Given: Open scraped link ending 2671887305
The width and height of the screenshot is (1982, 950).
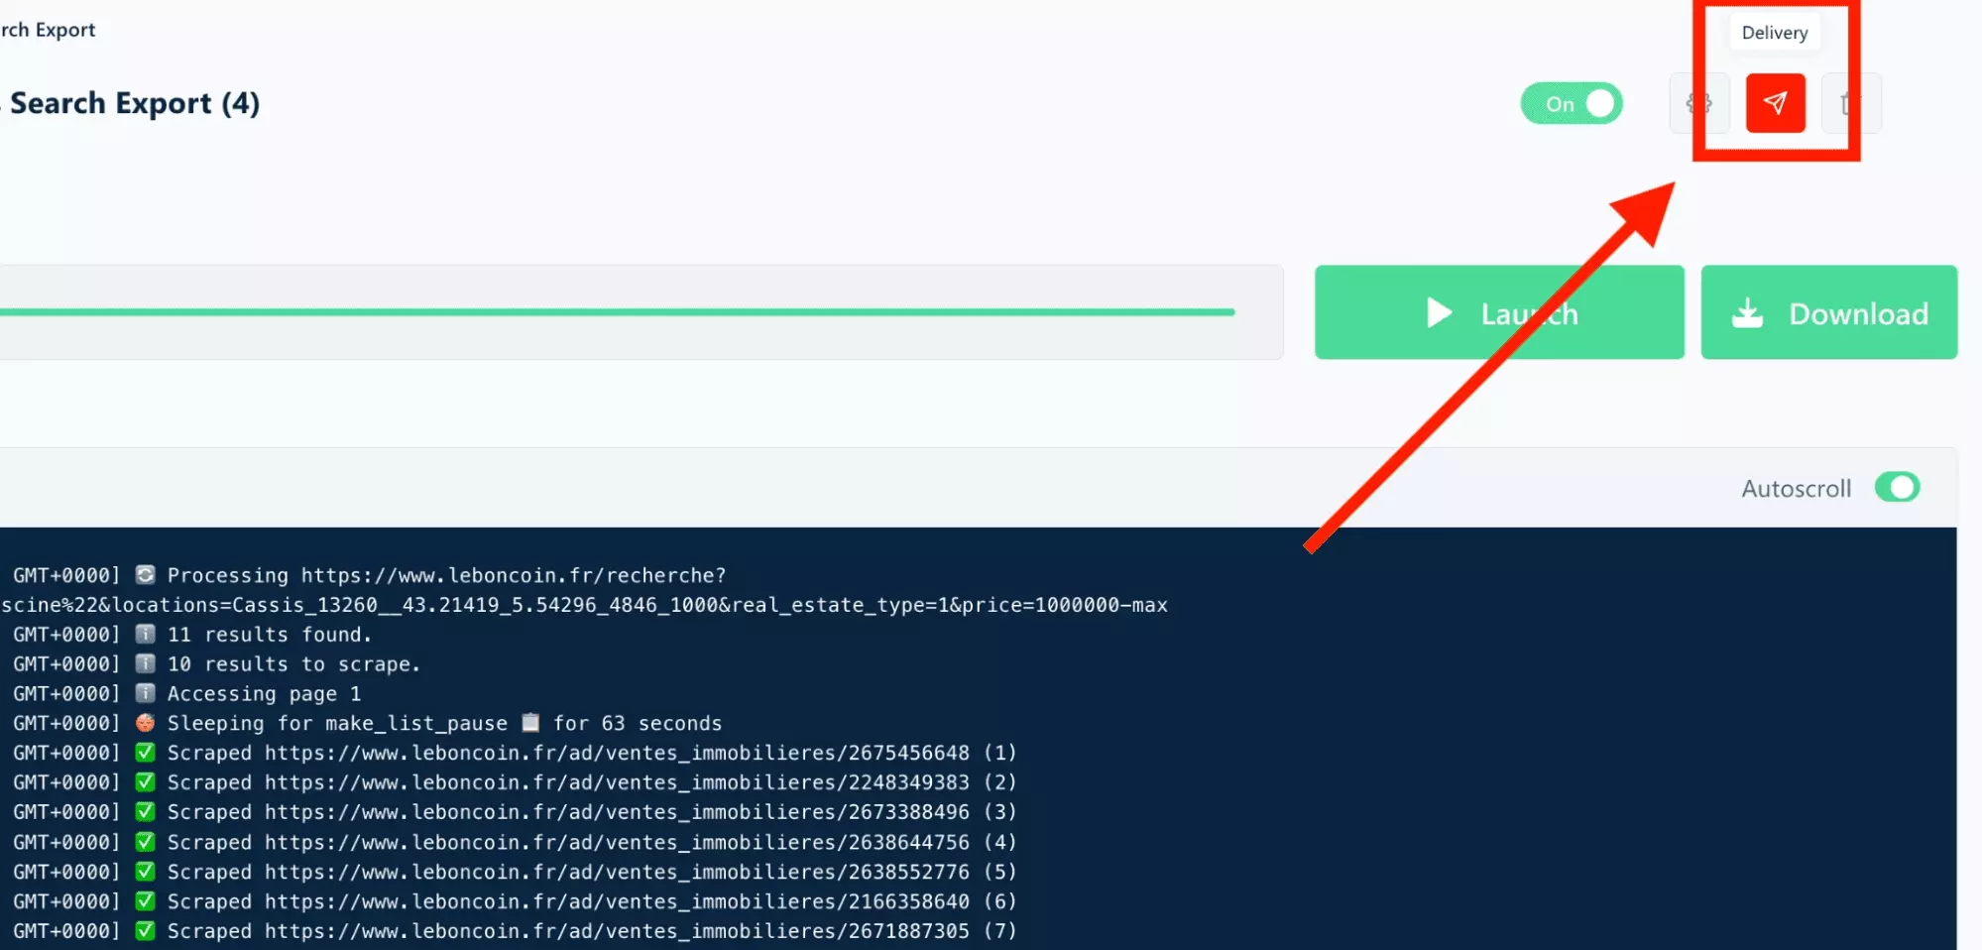Looking at the screenshot, I should click(616, 931).
